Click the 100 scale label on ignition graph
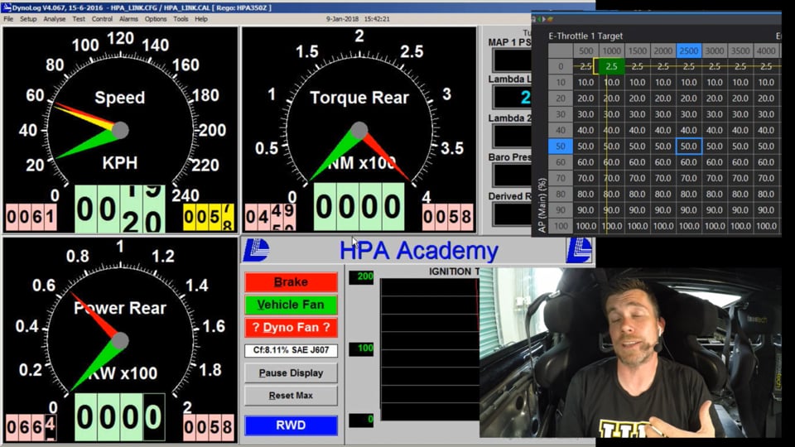795x447 pixels. tap(362, 348)
